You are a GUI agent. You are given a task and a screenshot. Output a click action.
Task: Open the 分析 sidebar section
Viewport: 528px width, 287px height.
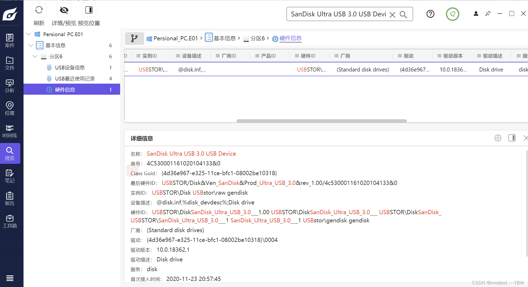click(x=10, y=86)
